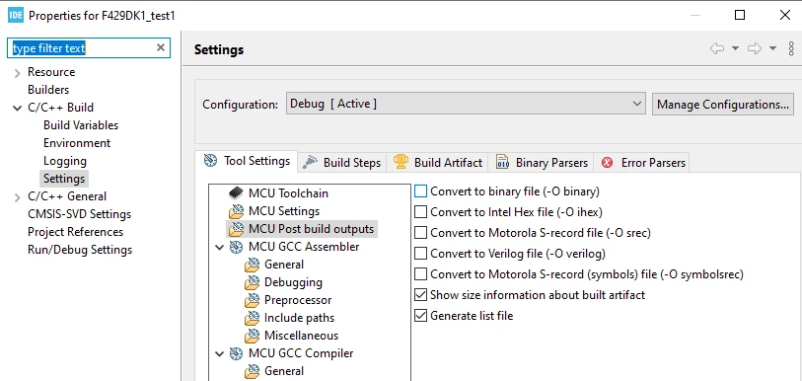Viewport: 802px width, 381px height.
Task: Maximize the Properties dialog window
Action: tap(740, 15)
